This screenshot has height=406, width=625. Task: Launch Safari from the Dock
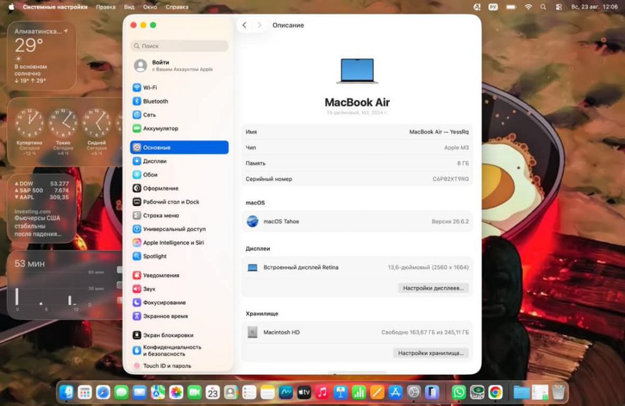pyautogui.click(x=103, y=392)
